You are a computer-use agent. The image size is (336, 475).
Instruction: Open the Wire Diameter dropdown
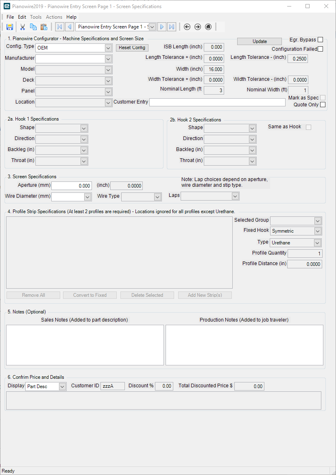pos(87,197)
